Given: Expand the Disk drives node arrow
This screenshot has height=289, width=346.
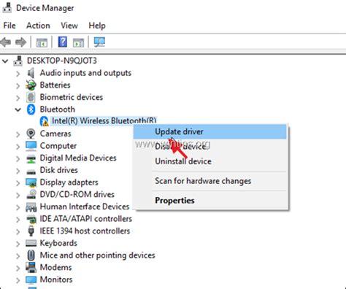Looking at the screenshot, I should point(18,171).
